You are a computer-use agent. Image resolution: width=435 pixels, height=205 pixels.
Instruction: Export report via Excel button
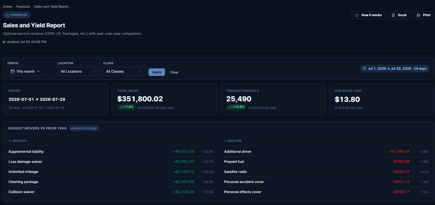(x=399, y=15)
